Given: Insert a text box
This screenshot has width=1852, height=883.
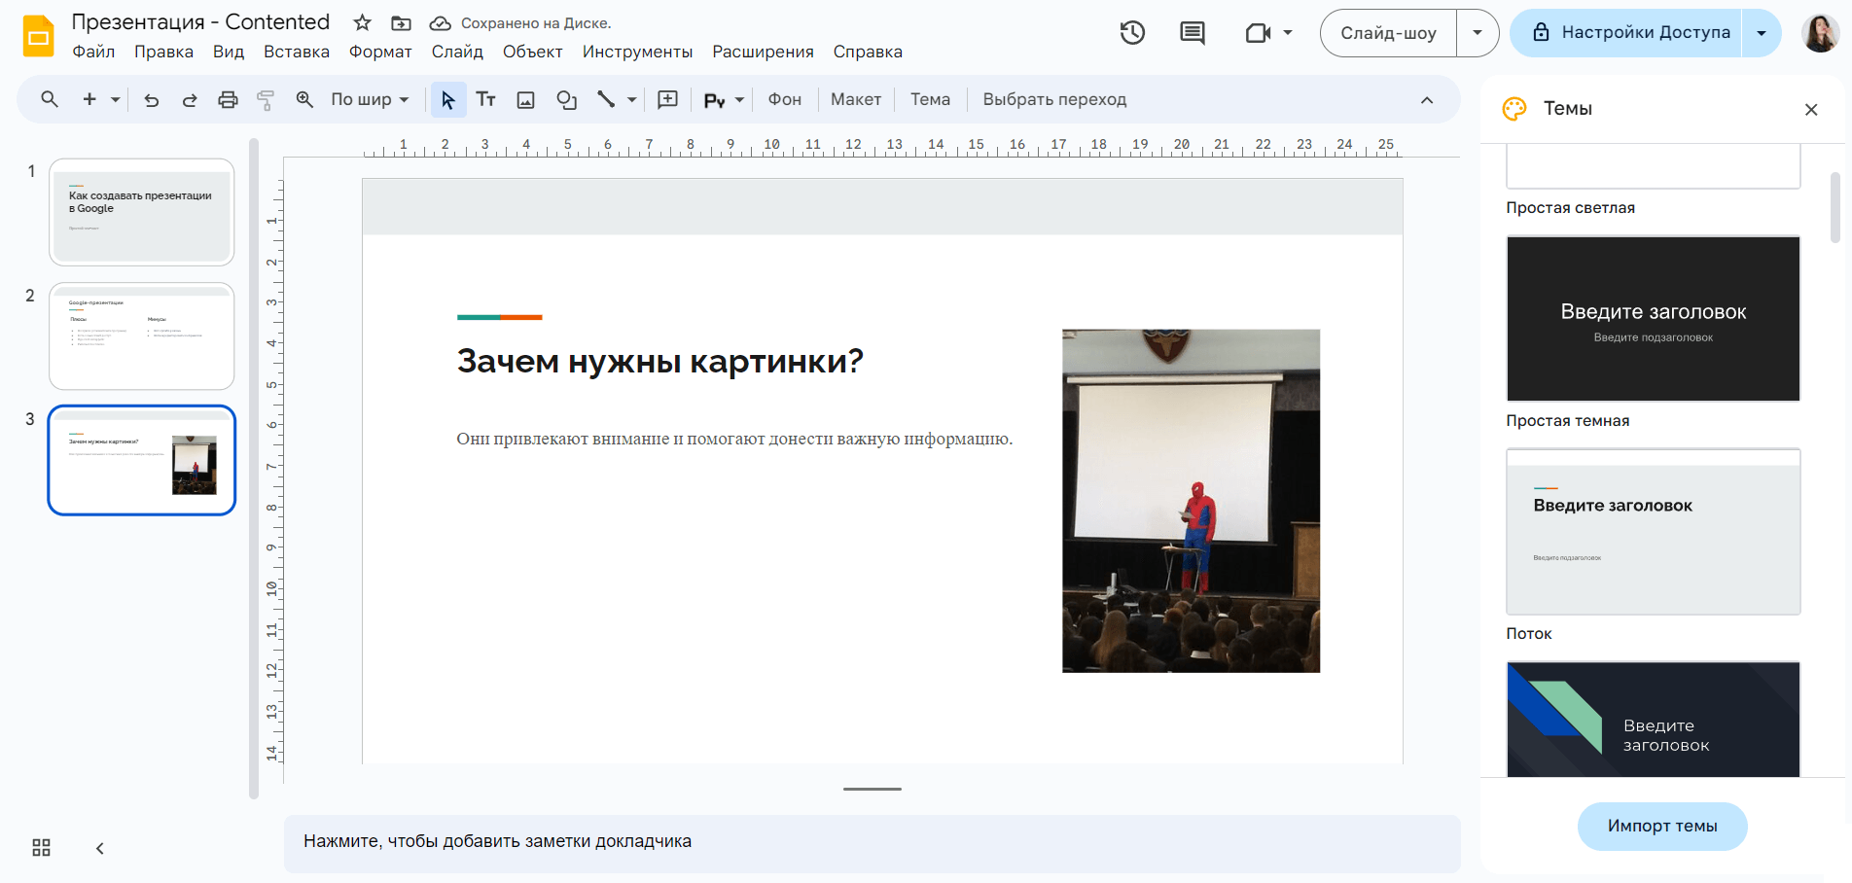Looking at the screenshot, I should 486,99.
